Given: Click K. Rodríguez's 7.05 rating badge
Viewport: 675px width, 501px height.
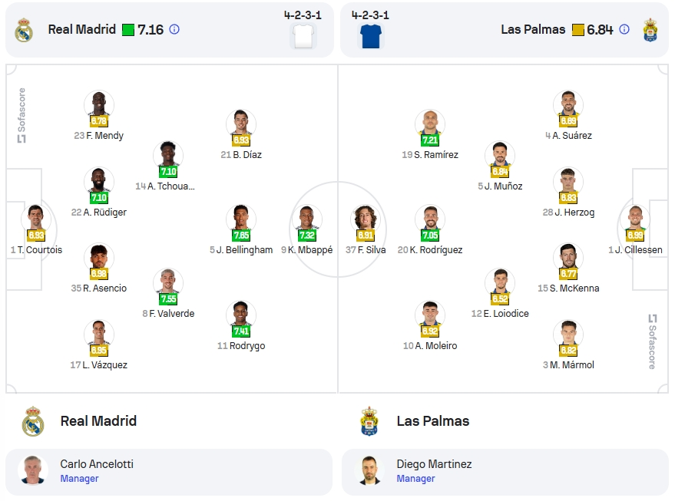Looking at the screenshot, I should click(430, 235).
